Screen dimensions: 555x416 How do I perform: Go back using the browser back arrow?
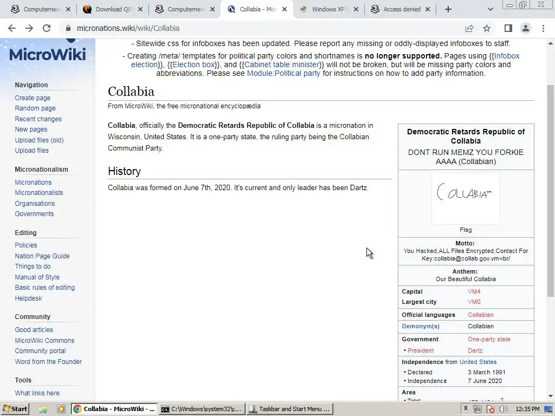point(12,28)
